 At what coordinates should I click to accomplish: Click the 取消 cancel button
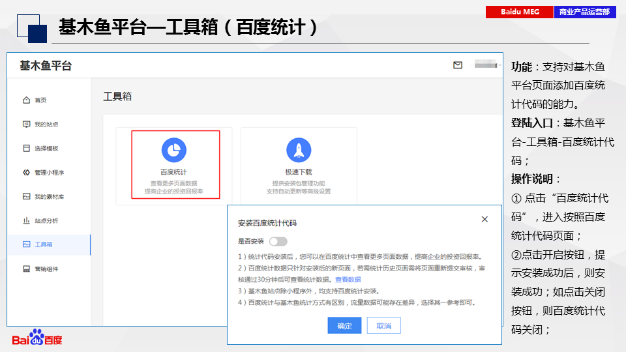(383, 326)
